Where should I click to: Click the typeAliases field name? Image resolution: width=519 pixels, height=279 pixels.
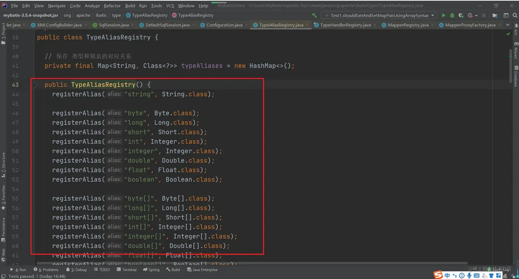202,66
